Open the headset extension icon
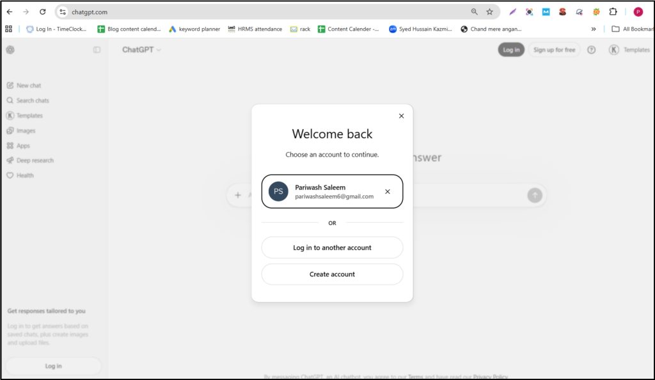The width and height of the screenshot is (655, 380). click(x=580, y=12)
